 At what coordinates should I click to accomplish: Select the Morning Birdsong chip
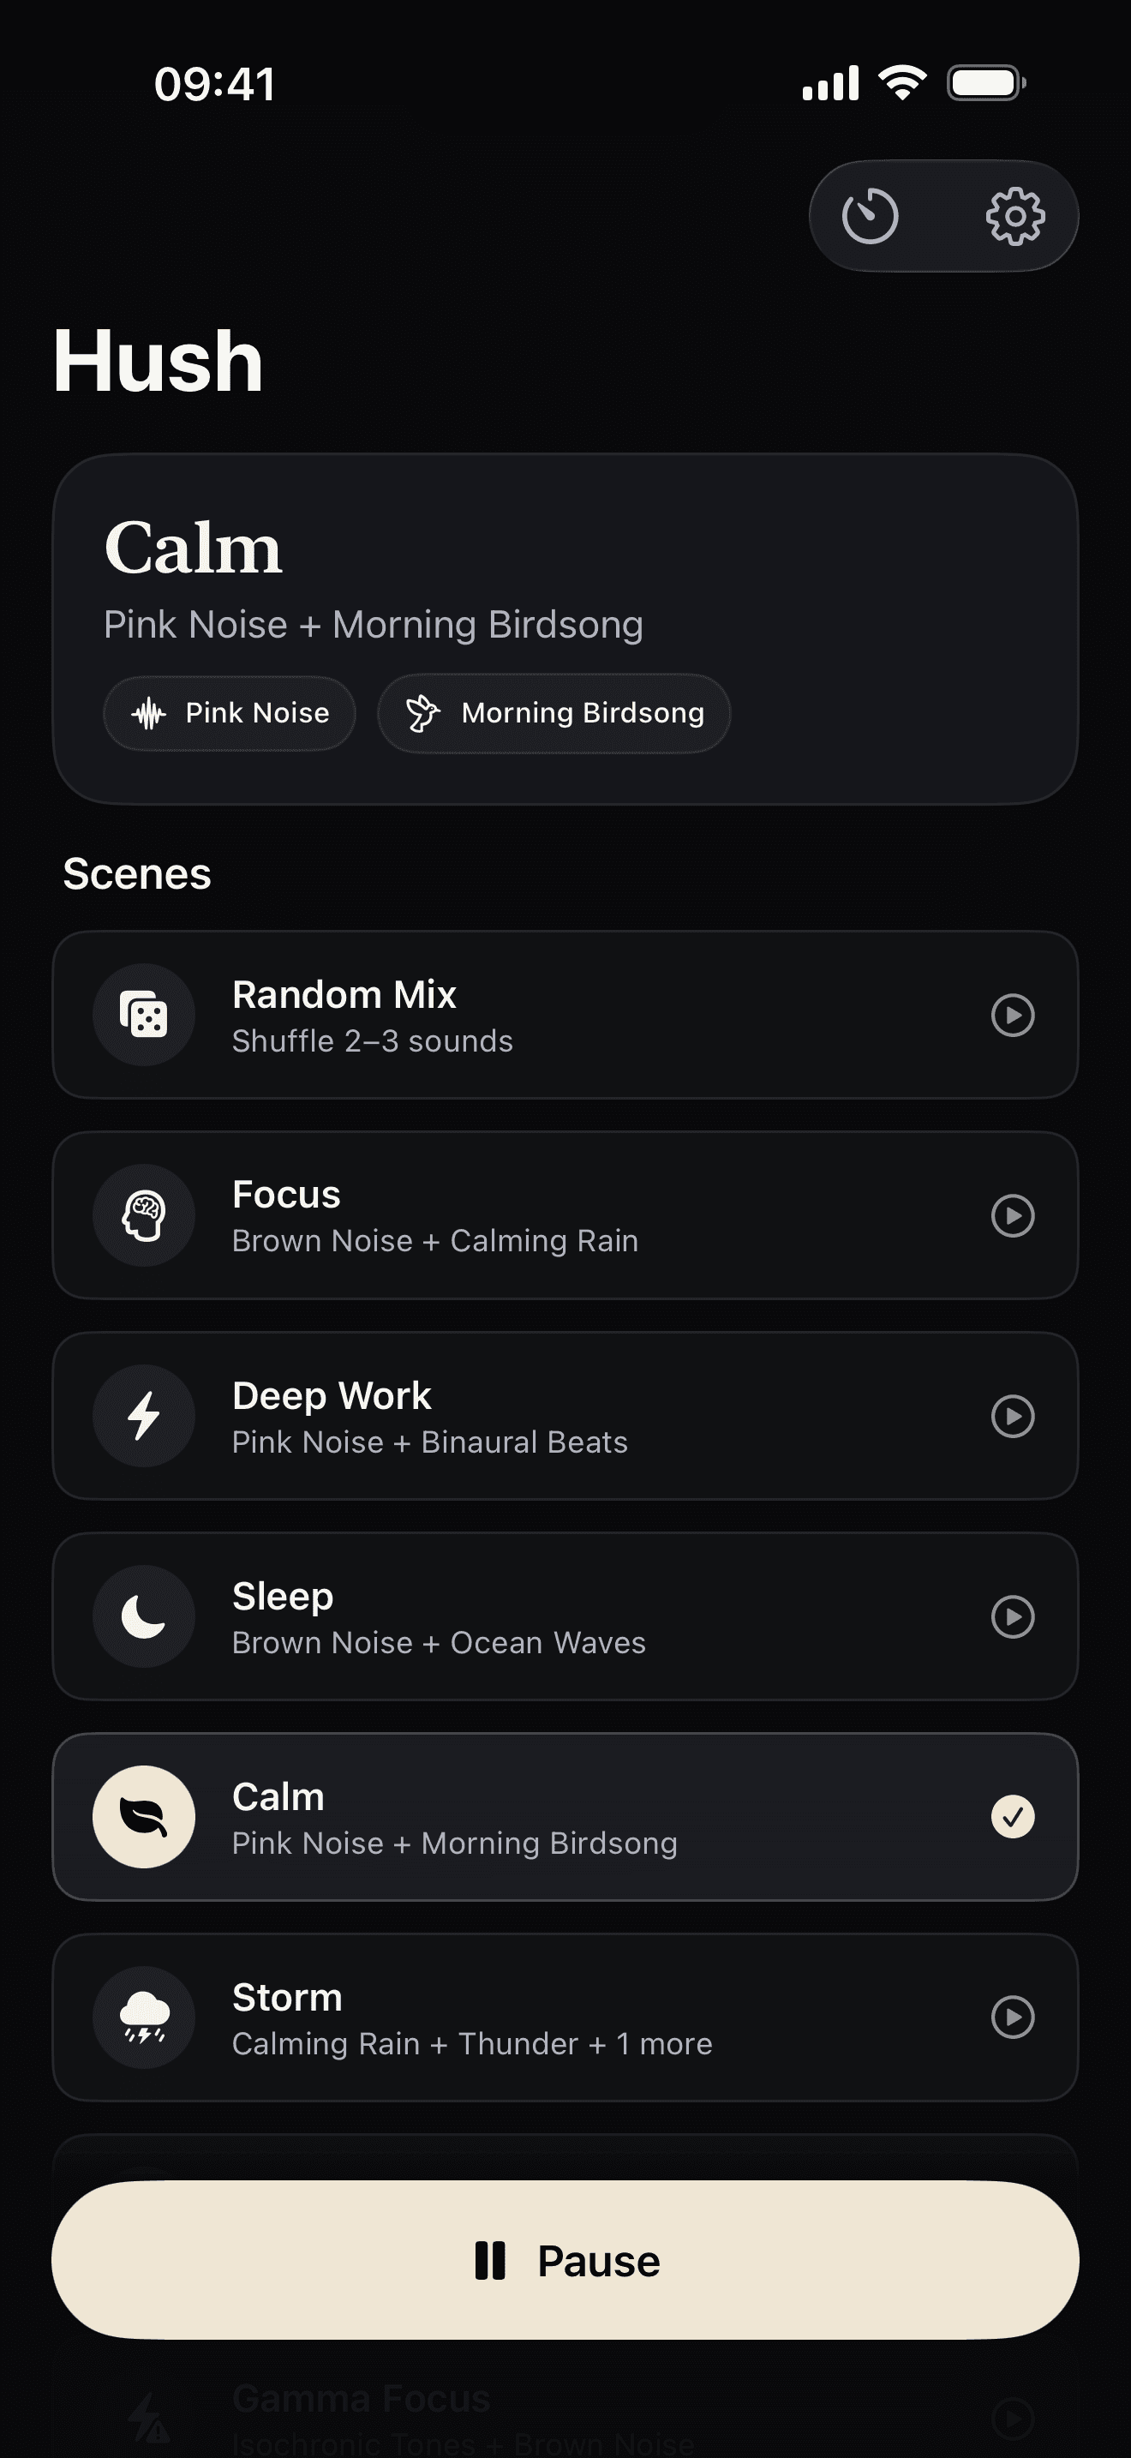[x=554, y=714]
